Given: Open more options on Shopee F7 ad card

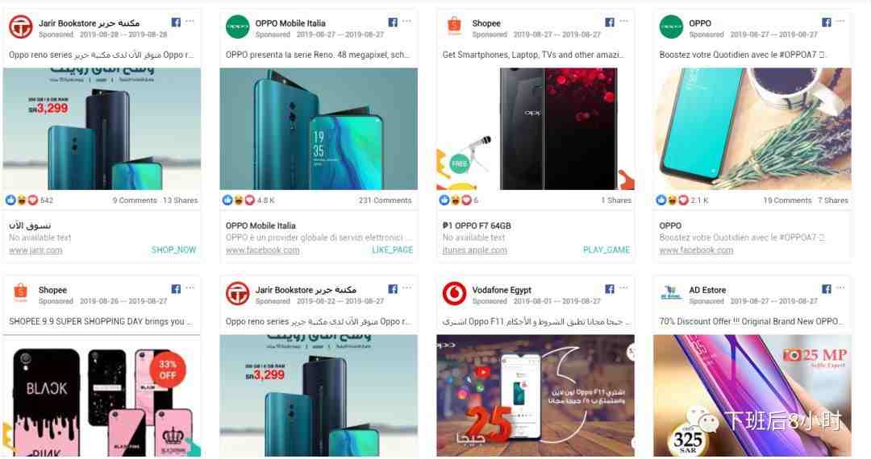Looking at the screenshot, I should click(x=623, y=22).
